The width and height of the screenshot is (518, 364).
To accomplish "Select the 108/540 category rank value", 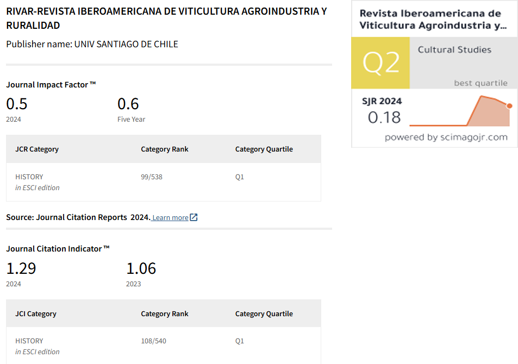I will [154, 341].
